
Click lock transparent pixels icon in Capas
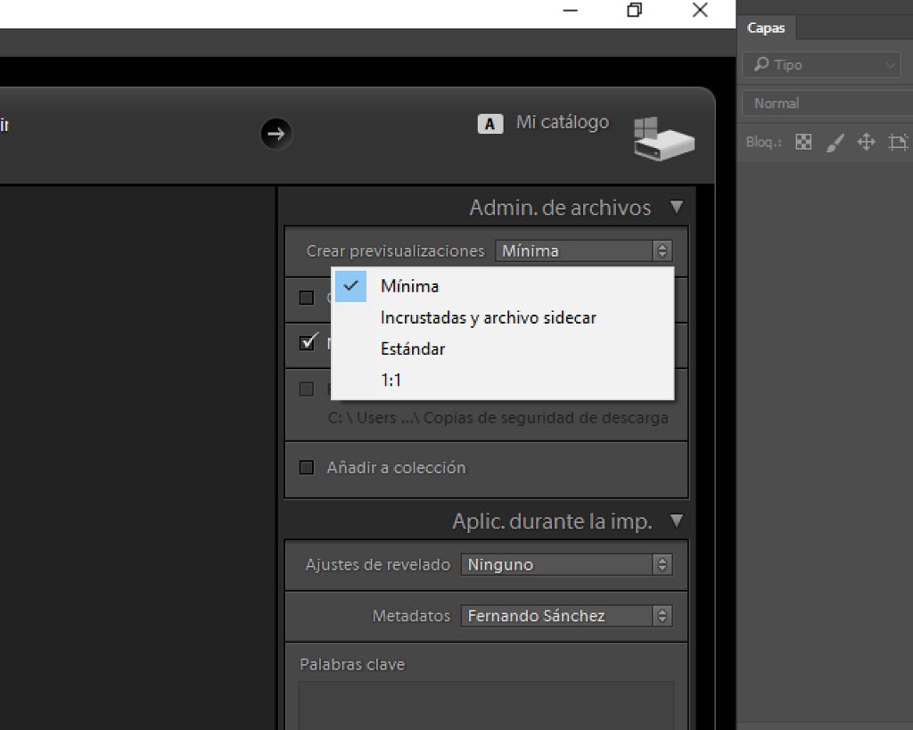803,142
